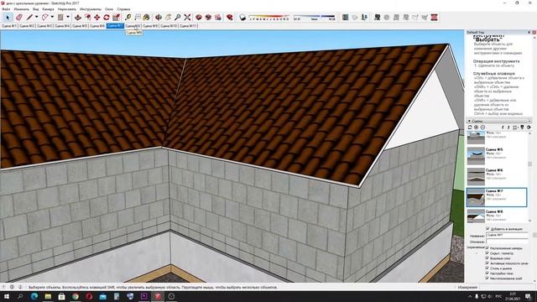Click the Add Location toolbar icon
This screenshot has width=537, height=302.
click(x=346, y=17)
